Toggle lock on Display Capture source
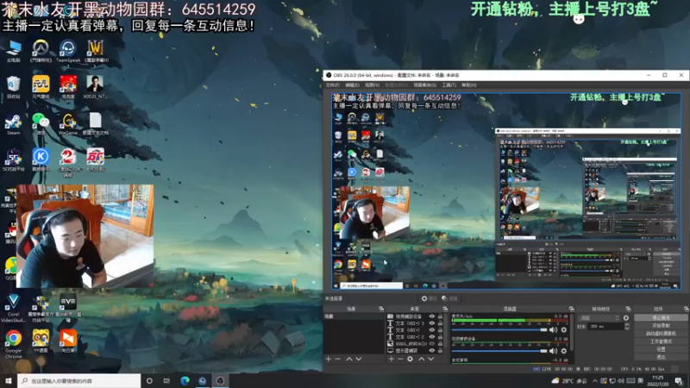The height and width of the screenshot is (388, 690). 440,351
